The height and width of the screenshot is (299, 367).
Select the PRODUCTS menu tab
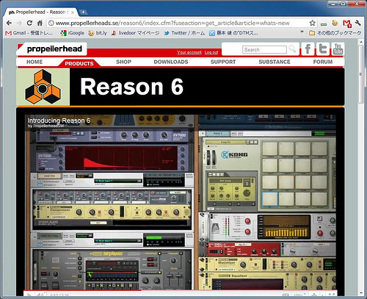tap(79, 63)
